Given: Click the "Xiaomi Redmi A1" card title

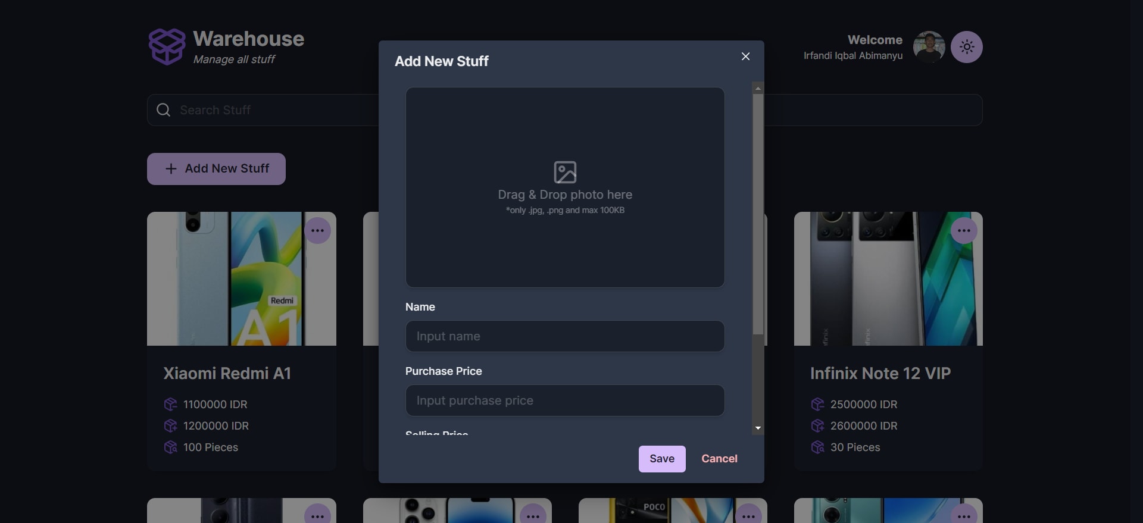Looking at the screenshot, I should 227,373.
